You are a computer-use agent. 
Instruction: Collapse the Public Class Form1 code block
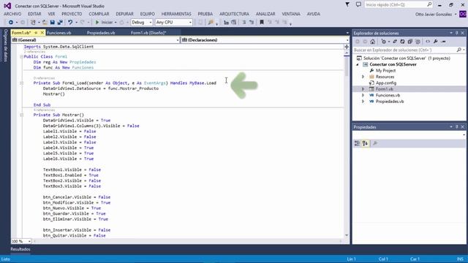point(21,57)
